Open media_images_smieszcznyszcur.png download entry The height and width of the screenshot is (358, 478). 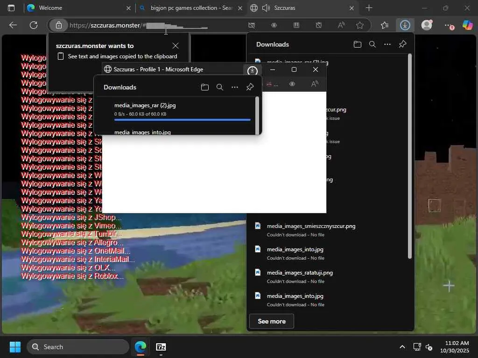coord(311,226)
